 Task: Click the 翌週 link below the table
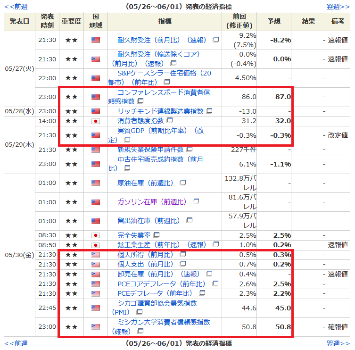click(338, 343)
